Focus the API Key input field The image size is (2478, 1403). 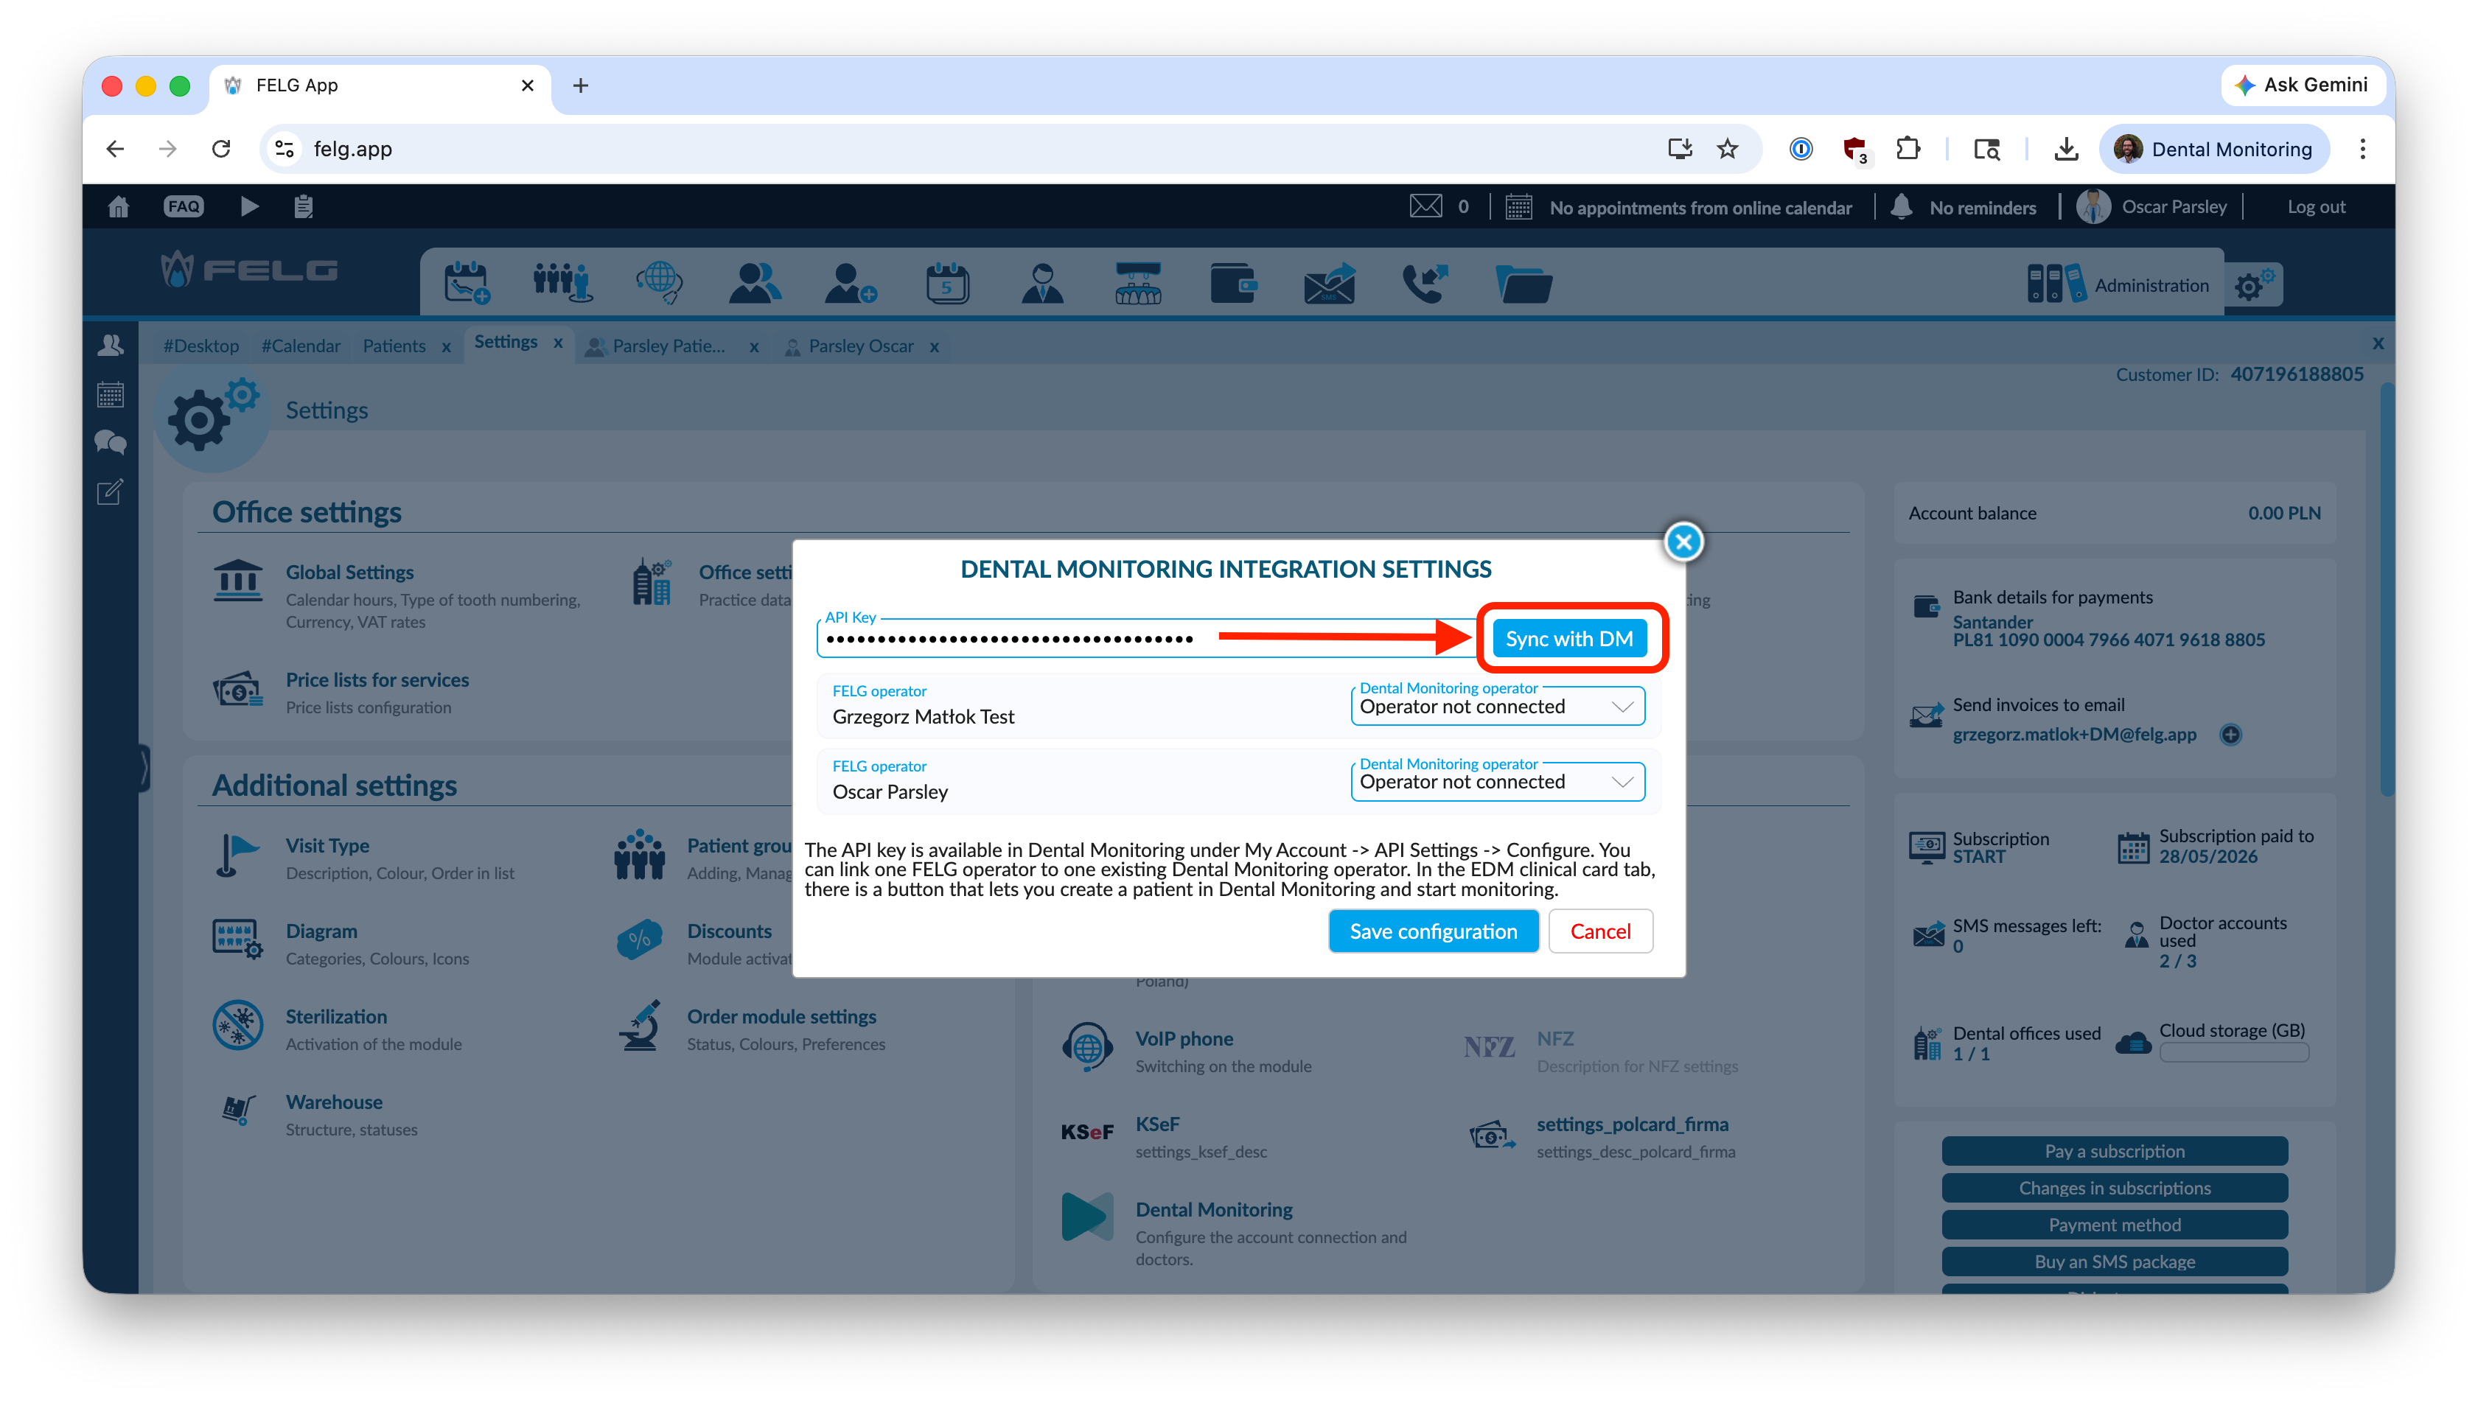[x=1145, y=638]
